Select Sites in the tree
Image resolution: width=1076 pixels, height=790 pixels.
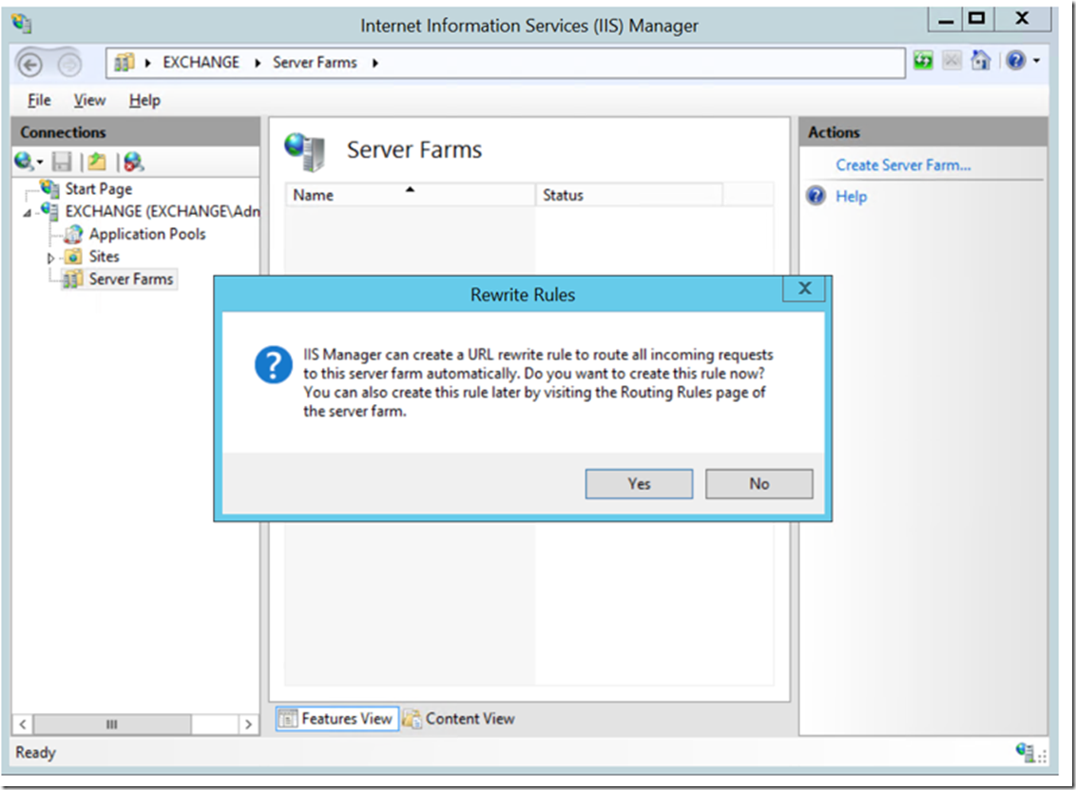[x=104, y=257]
